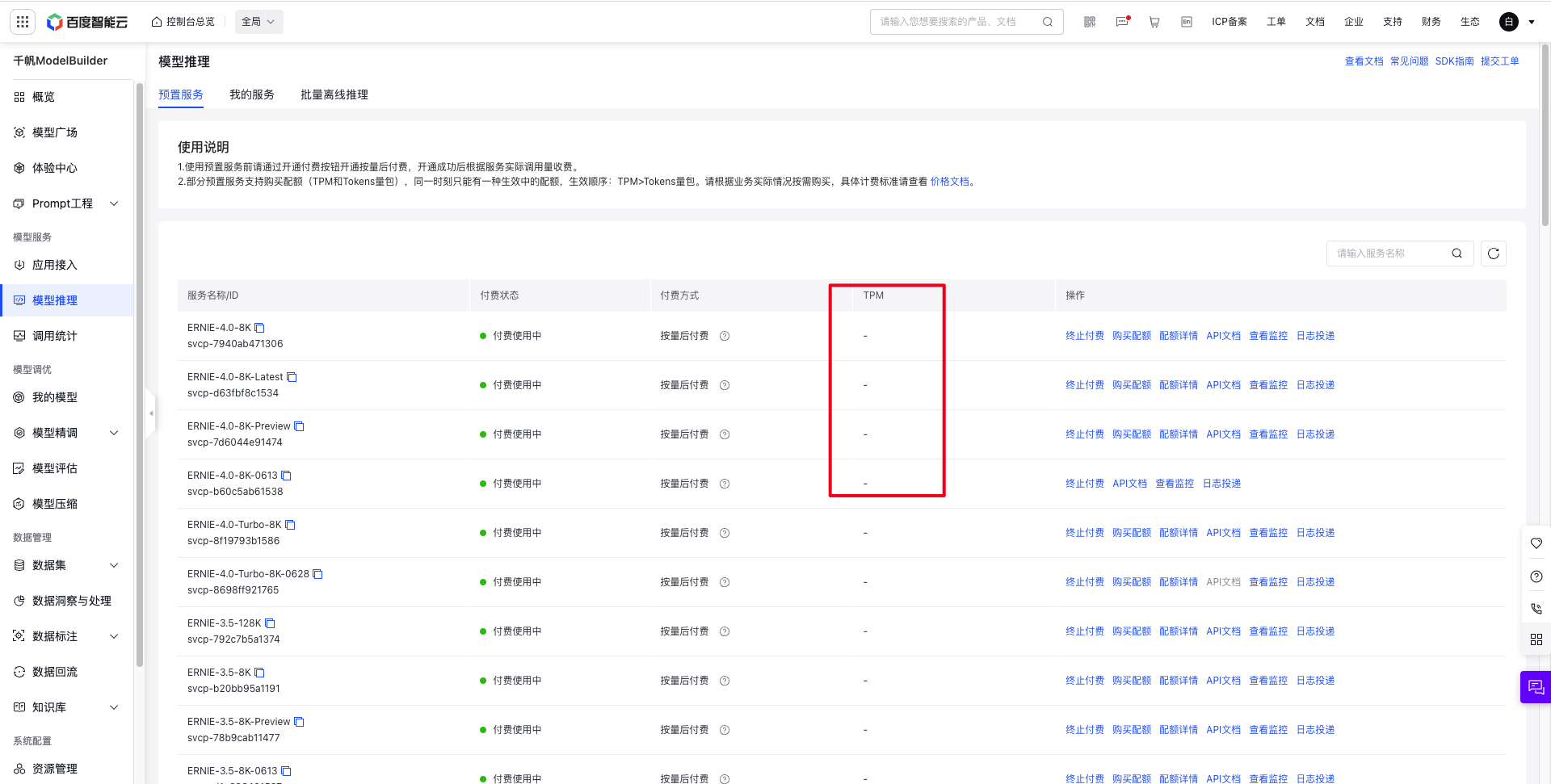Open the product grid menu icon
The height and width of the screenshot is (784, 1551).
point(23,22)
